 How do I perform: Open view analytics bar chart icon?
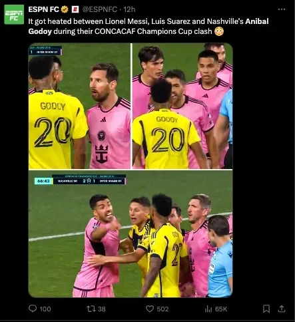[x=208, y=309]
